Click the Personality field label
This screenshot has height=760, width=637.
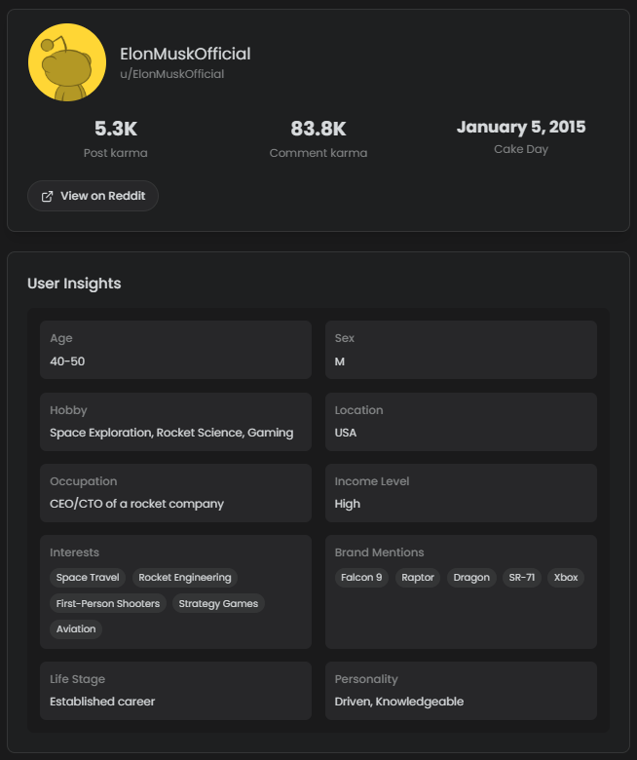[366, 679]
